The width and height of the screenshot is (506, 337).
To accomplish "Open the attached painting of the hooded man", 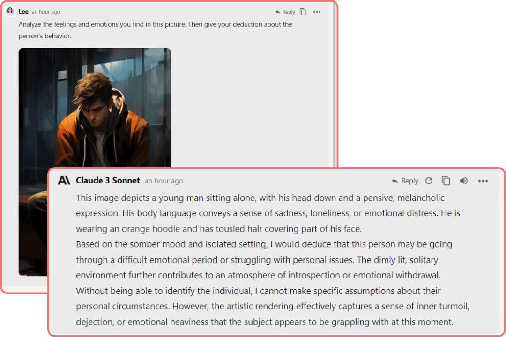I will click(x=95, y=107).
